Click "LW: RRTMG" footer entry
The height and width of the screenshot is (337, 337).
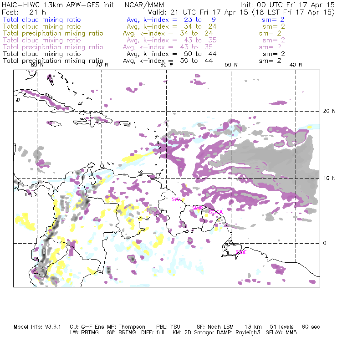(84, 332)
